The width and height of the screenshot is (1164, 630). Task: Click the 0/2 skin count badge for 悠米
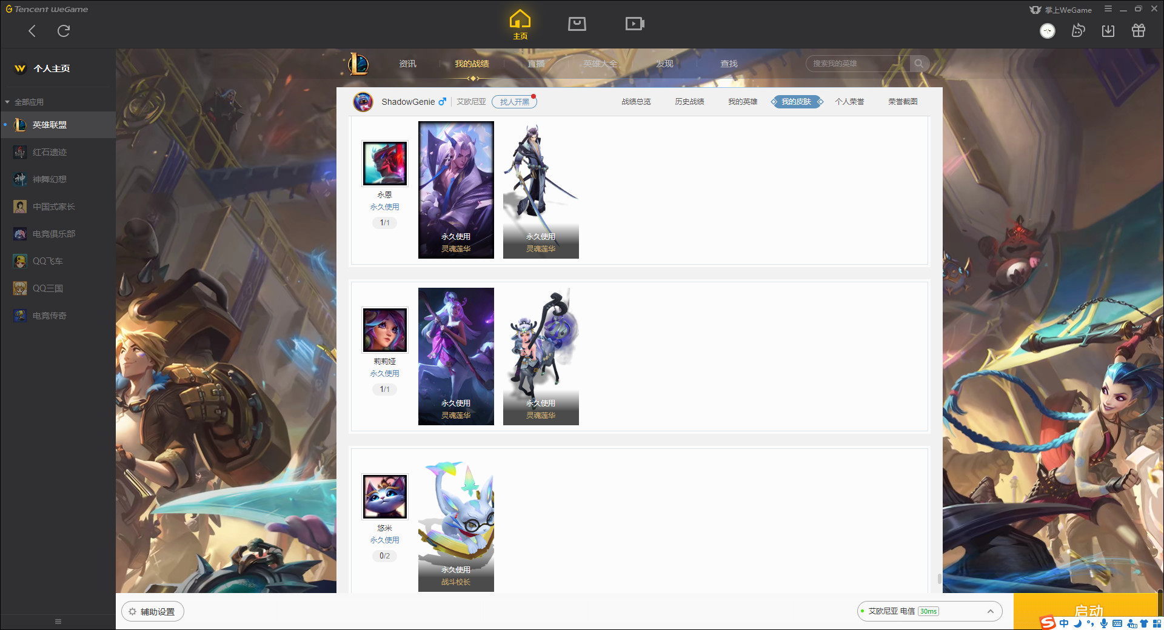point(385,556)
